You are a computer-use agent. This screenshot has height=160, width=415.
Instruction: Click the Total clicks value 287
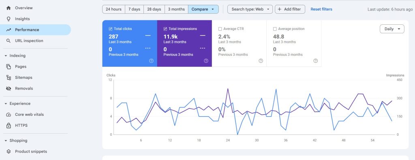tap(113, 36)
